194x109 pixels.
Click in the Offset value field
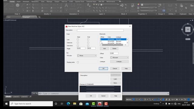[114, 53]
